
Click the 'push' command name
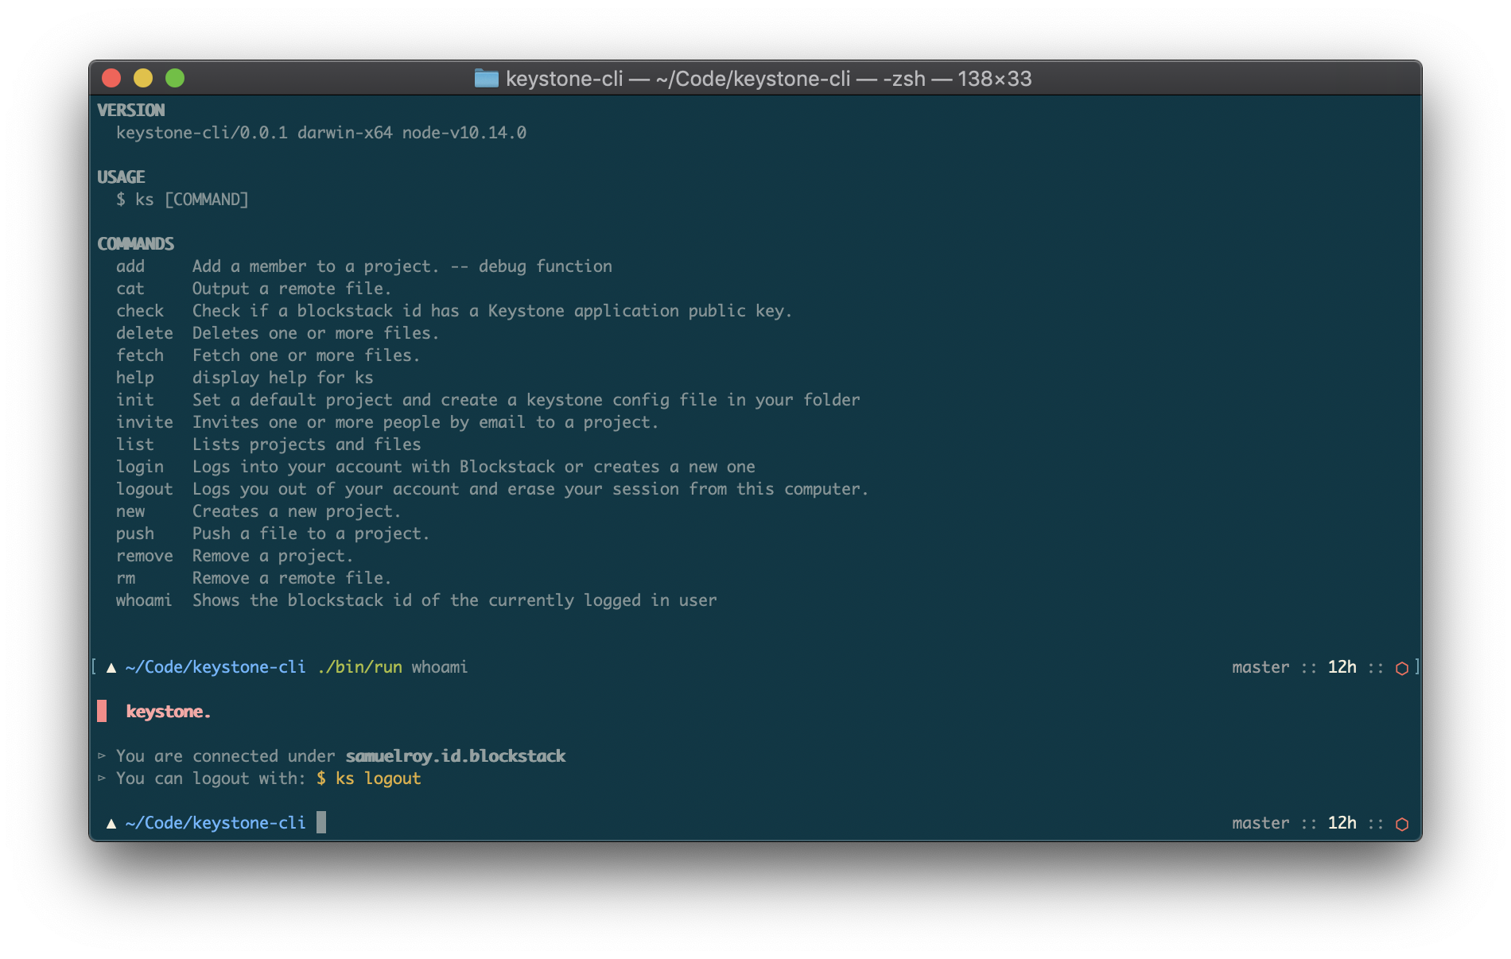coord(135,534)
